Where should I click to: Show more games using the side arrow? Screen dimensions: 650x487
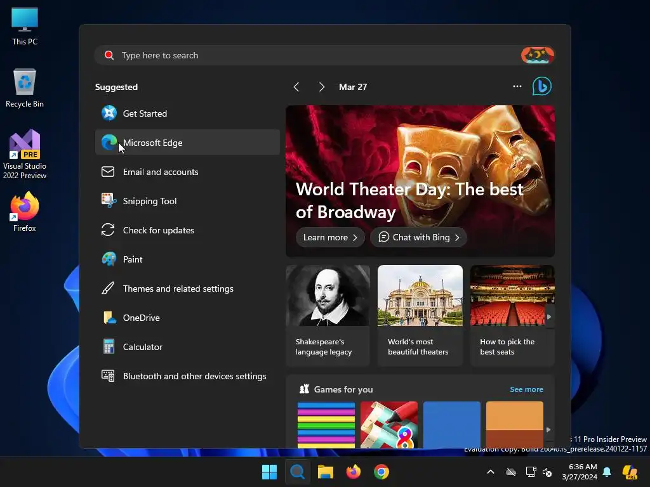548,430
